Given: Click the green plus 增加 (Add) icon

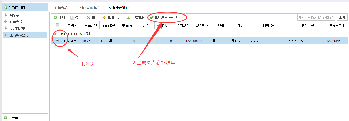Looking at the screenshot, I should pos(56,18).
